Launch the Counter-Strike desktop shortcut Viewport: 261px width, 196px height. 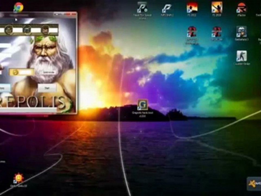coord(241,56)
